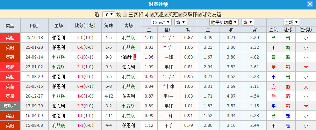The image size is (316, 130).
Task: Click corner count 6-8 in 21-05-15 row
Action: click(109, 86)
